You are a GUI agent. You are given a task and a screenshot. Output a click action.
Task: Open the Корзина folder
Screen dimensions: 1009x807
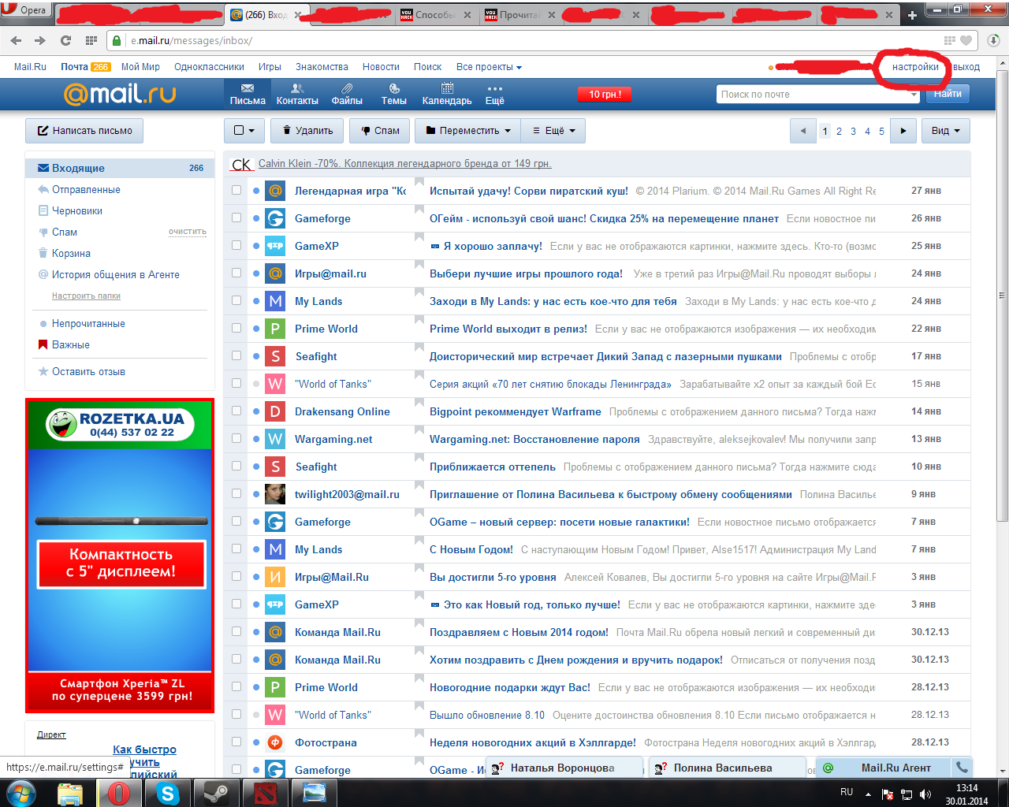71,253
